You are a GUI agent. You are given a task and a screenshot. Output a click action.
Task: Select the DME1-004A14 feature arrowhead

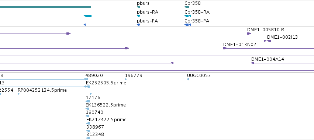[252, 63]
